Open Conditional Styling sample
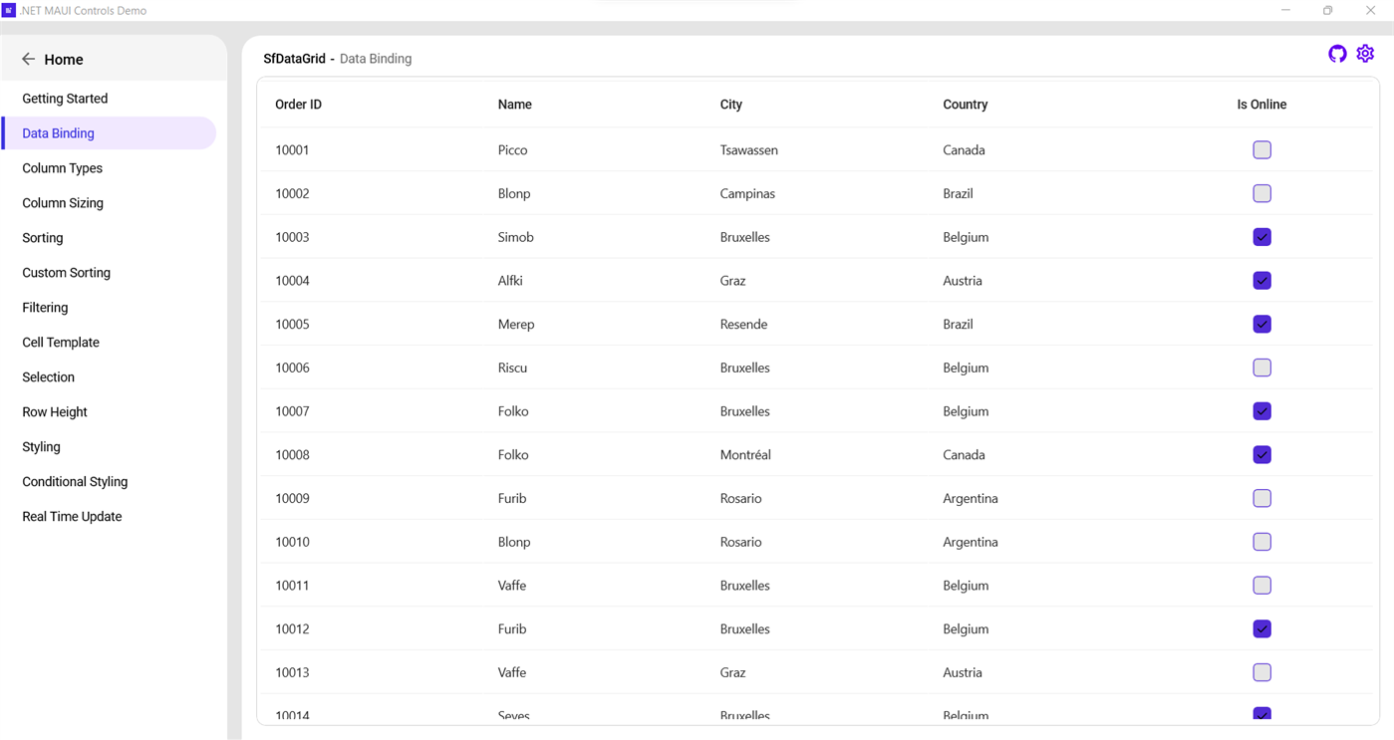The height and width of the screenshot is (740, 1394). pos(75,482)
